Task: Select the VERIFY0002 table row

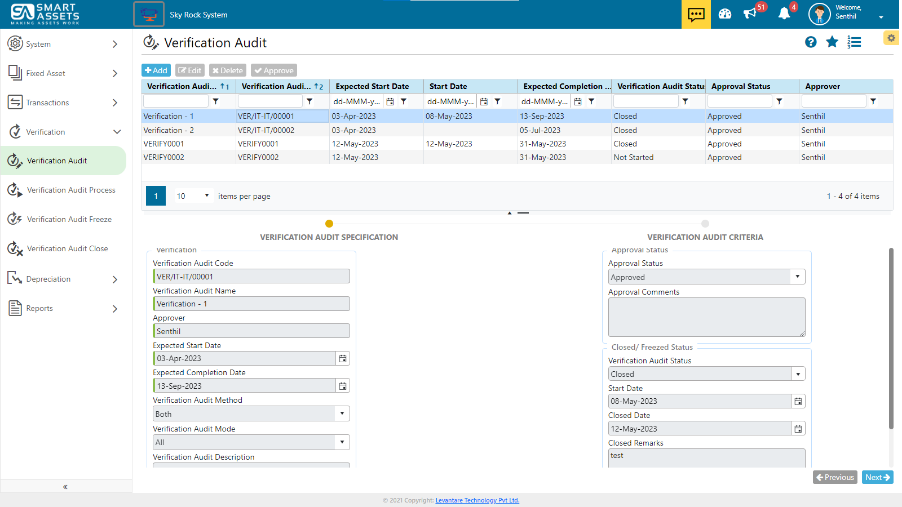Action: 164,157
